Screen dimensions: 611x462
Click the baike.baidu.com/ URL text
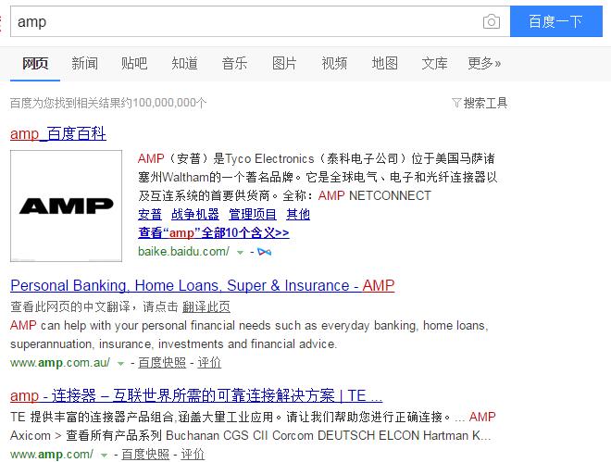pos(183,251)
